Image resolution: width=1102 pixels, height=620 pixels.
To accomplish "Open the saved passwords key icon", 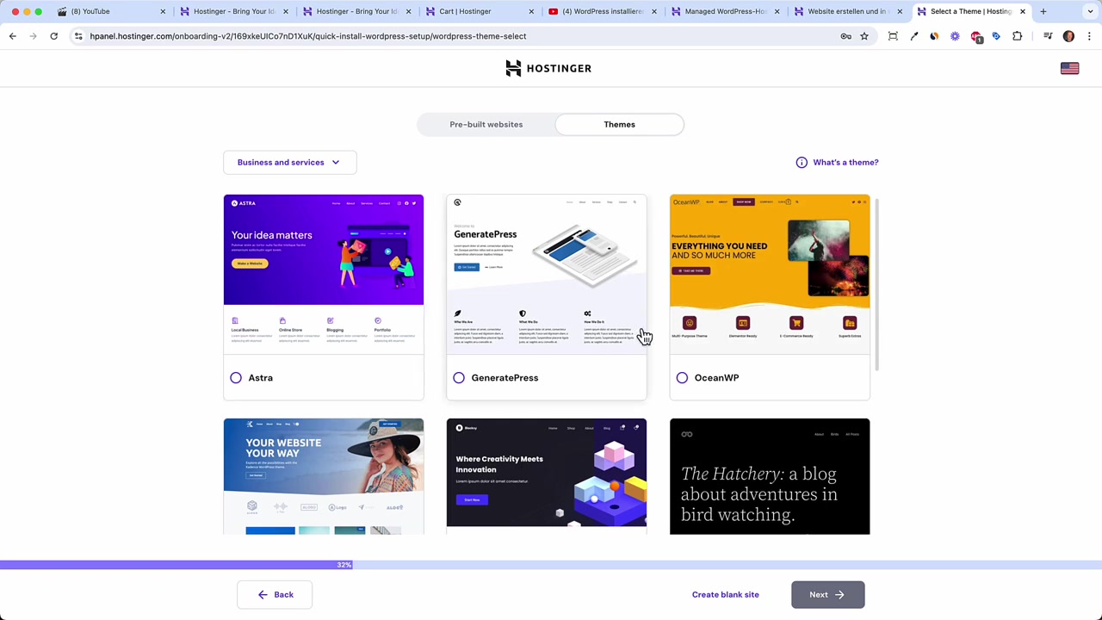I will [845, 36].
